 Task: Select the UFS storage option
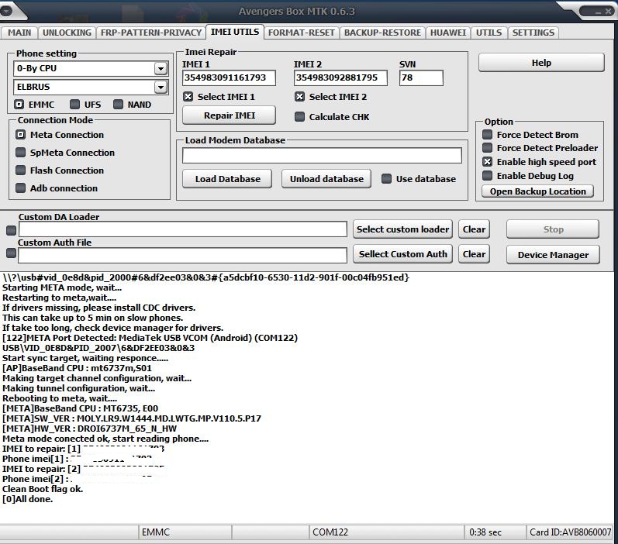(x=74, y=105)
